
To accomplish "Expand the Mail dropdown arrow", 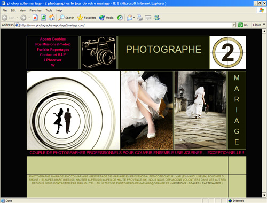I will 134,18.
